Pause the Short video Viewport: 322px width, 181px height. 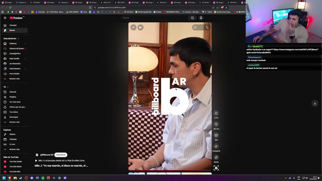133,27
